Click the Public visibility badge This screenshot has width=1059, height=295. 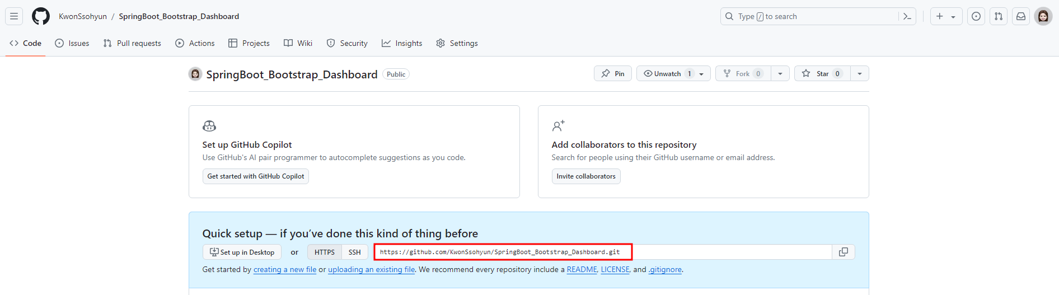point(396,74)
